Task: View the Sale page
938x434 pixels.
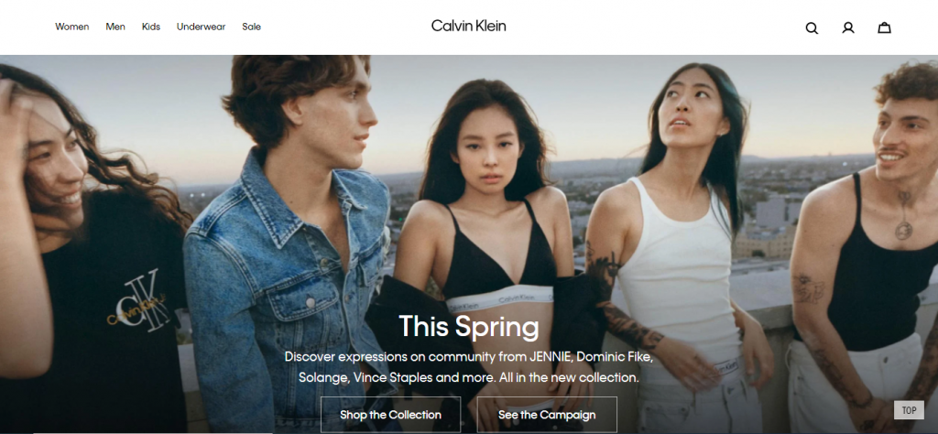Action: (x=251, y=27)
